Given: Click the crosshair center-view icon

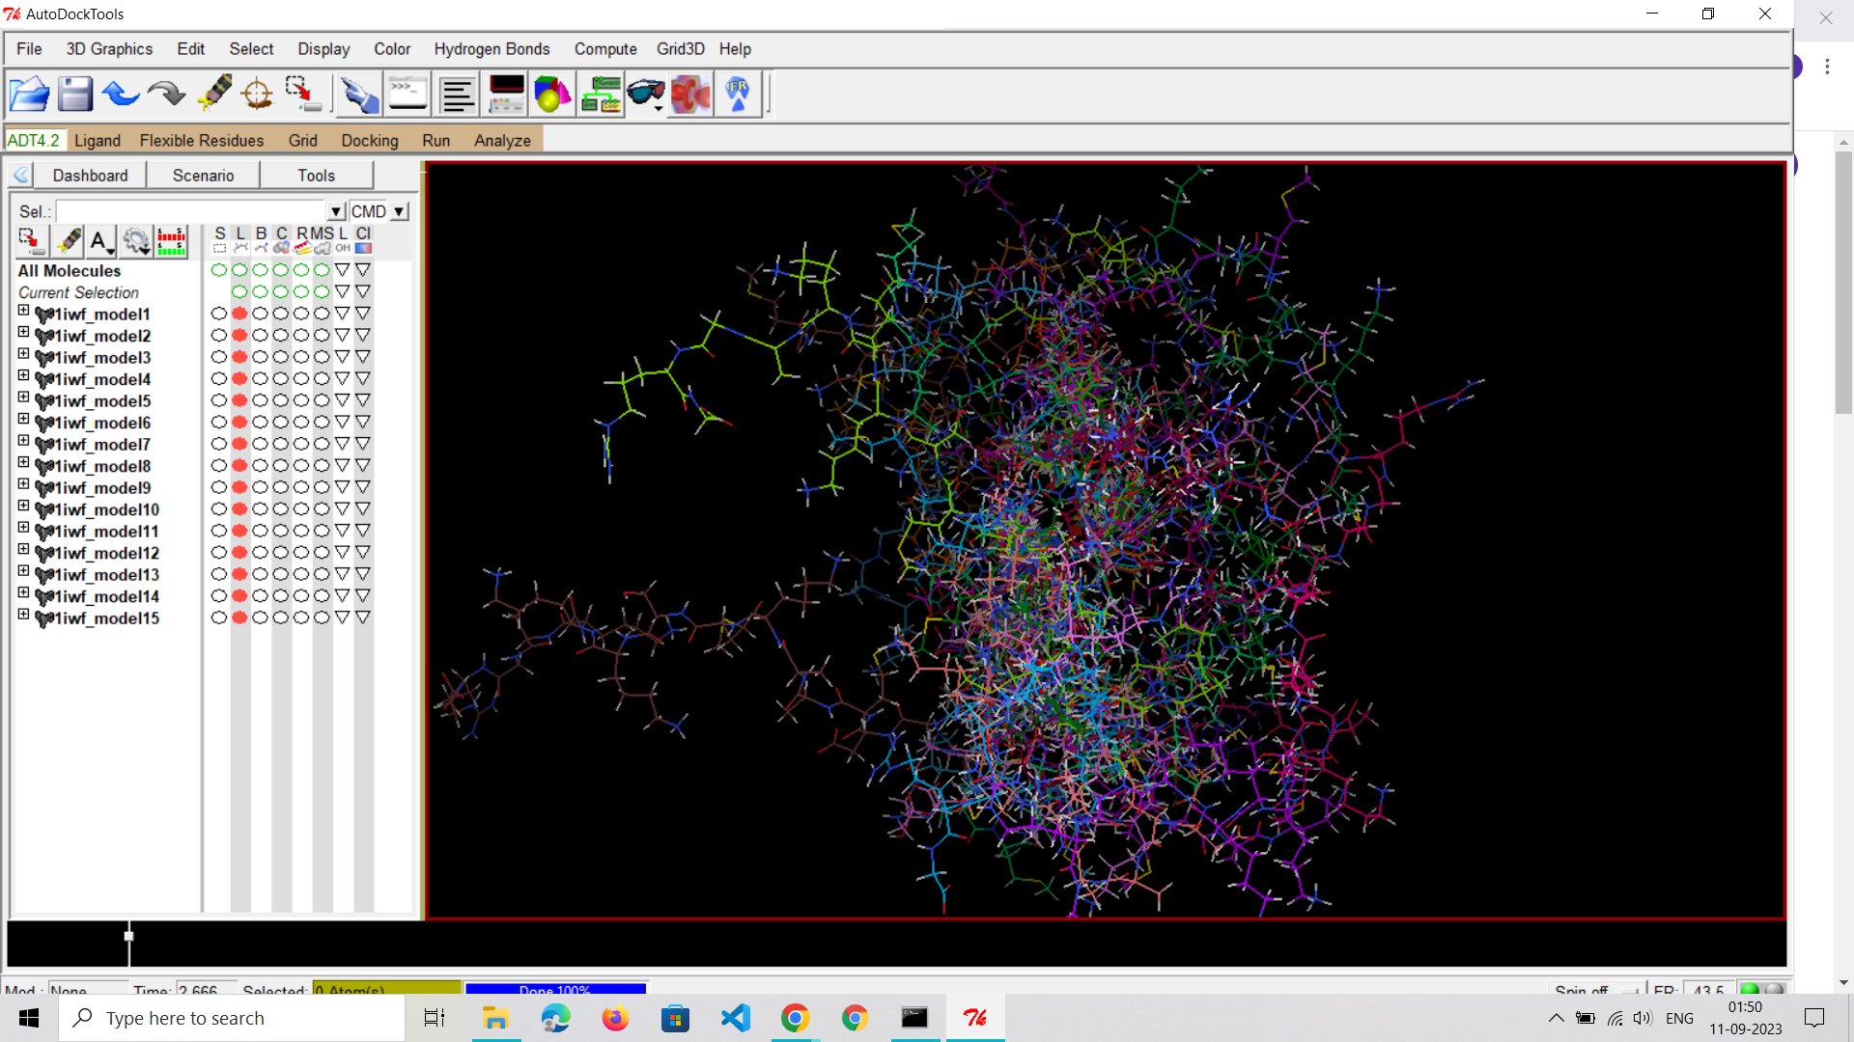Looking at the screenshot, I should (x=258, y=95).
